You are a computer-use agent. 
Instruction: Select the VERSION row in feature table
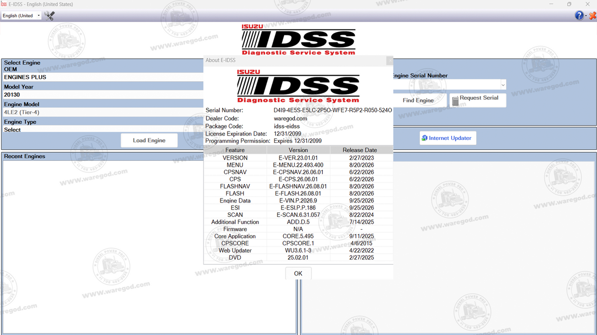point(298,158)
